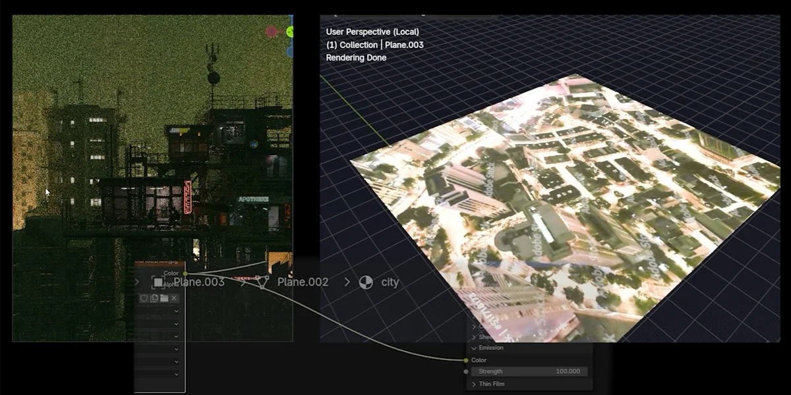Click the city material name in breadcrumb
This screenshot has height=395, width=791.
point(390,282)
